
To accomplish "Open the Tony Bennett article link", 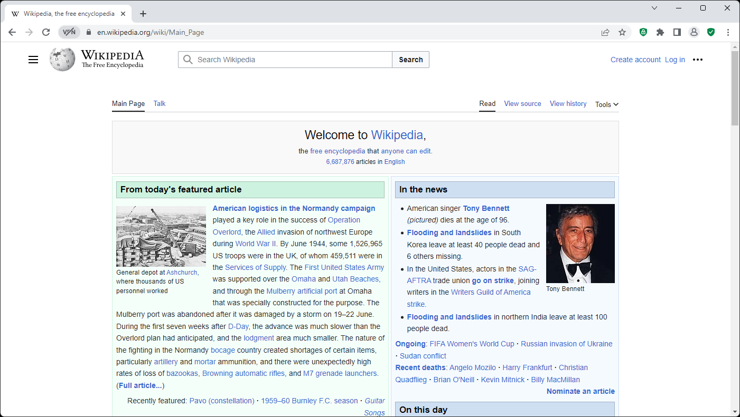I will (x=486, y=208).
